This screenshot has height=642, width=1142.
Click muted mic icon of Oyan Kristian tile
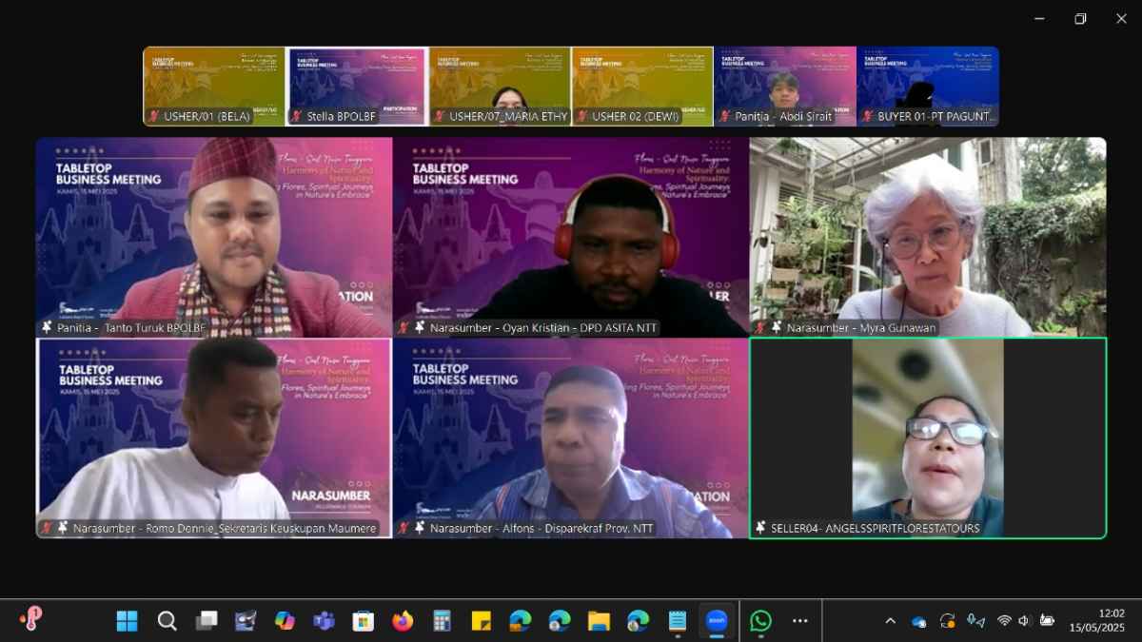tap(404, 327)
